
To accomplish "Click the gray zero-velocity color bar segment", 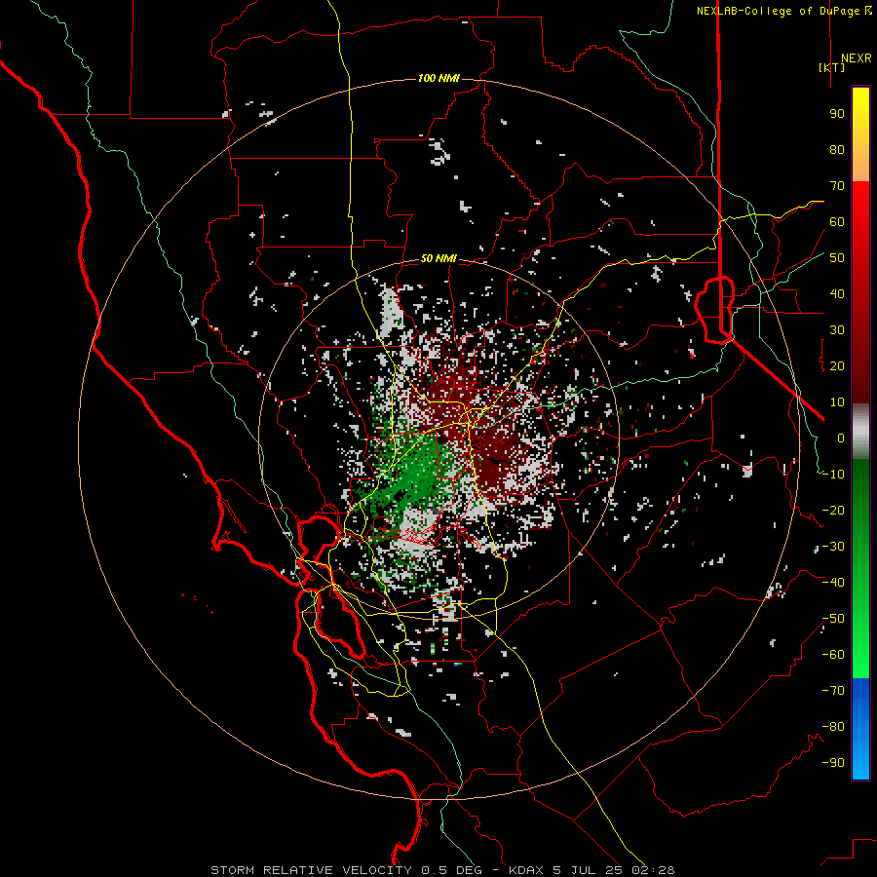I will [860, 431].
